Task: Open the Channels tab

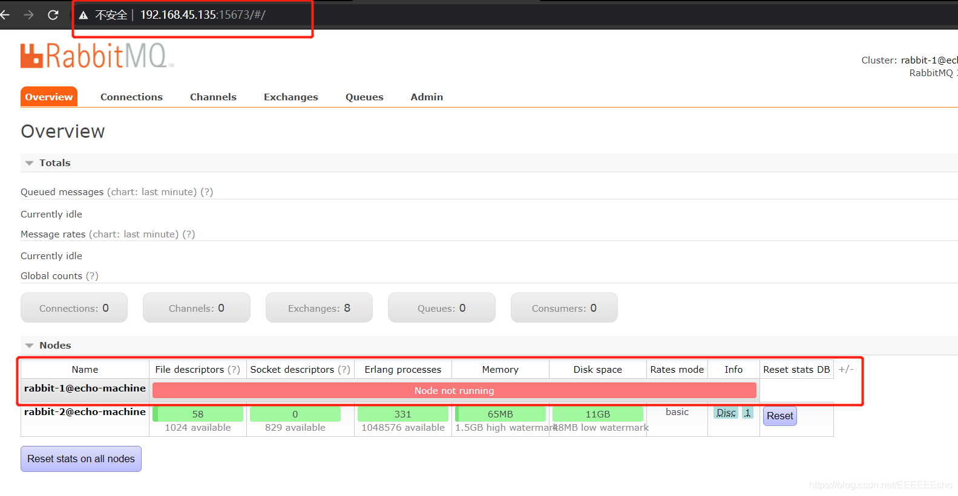Action: [x=213, y=97]
